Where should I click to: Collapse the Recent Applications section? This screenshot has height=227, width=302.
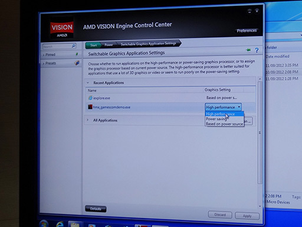coord(88,83)
